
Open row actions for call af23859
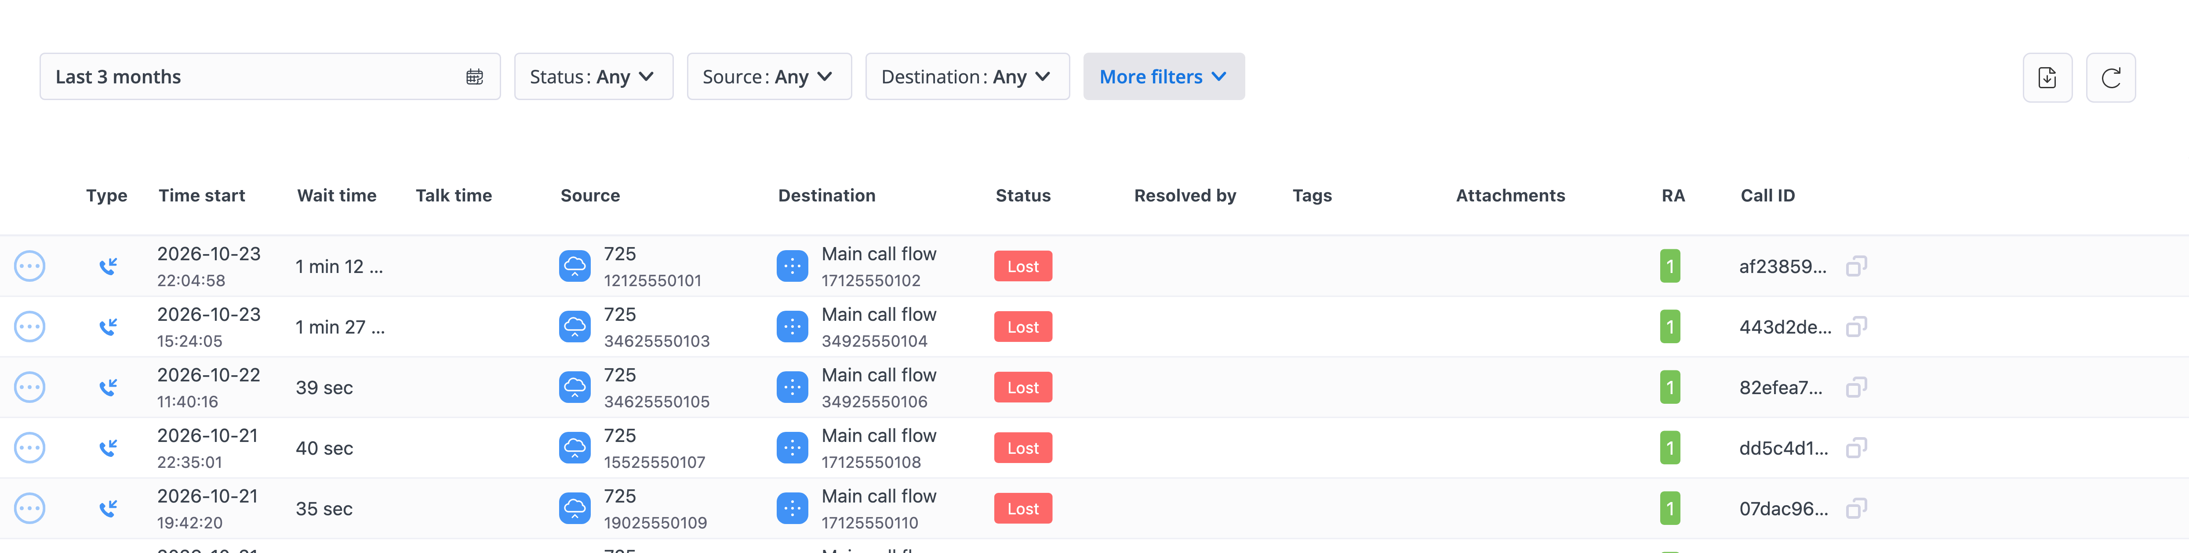coord(30,266)
